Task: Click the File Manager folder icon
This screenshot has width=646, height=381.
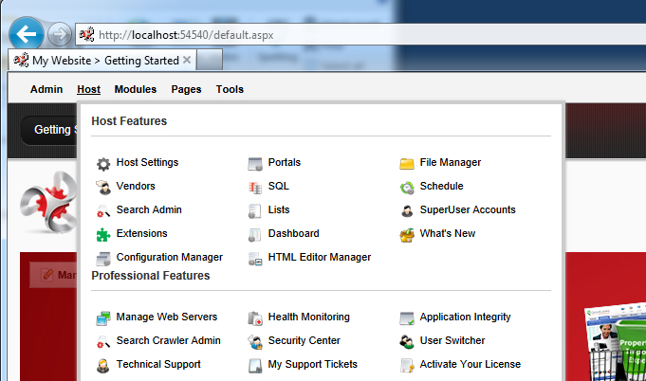Action: (x=407, y=164)
